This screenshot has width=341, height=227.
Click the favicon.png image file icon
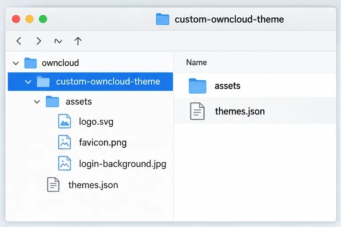pos(64,142)
